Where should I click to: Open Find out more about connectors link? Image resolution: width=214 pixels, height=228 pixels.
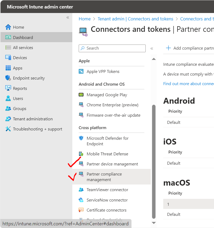coord(189,84)
